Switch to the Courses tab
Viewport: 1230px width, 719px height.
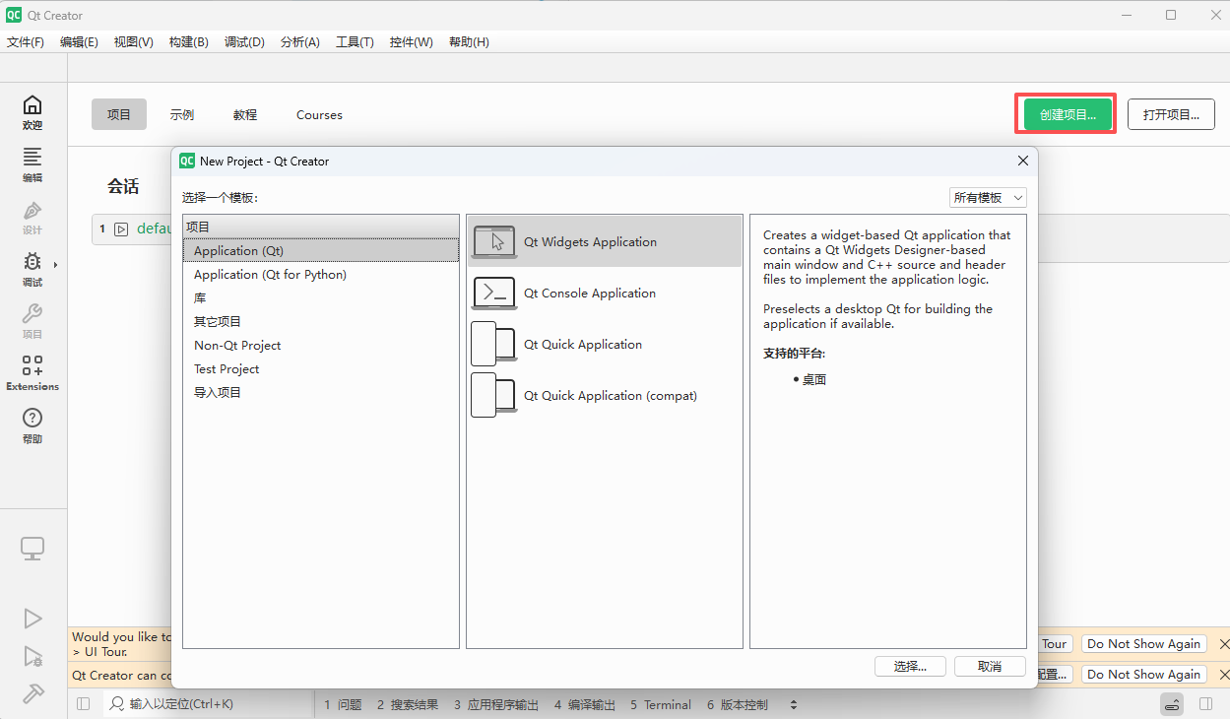tap(319, 114)
